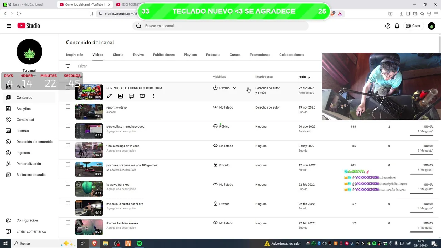Open the Help question mark icon
The image size is (441, 248).
tap(388, 26)
